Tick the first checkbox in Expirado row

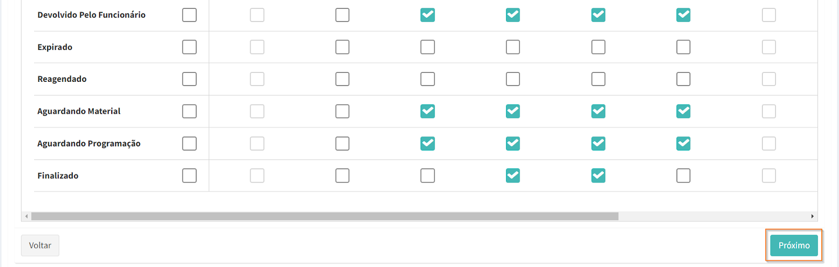[189, 47]
